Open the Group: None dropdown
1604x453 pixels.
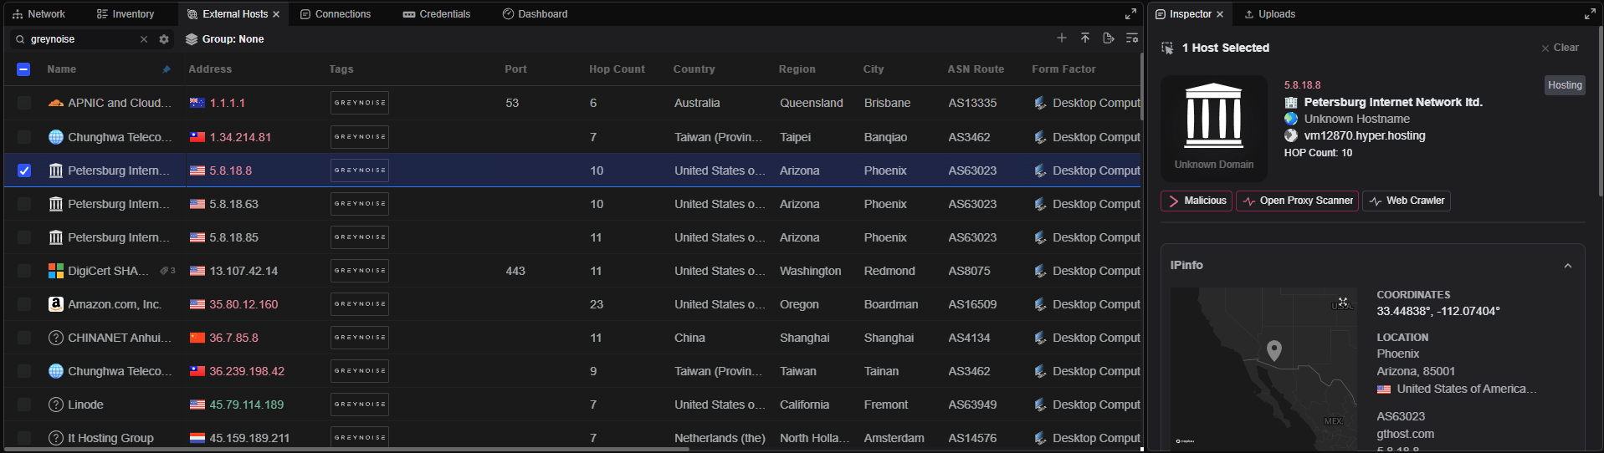click(x=224, y=39)
